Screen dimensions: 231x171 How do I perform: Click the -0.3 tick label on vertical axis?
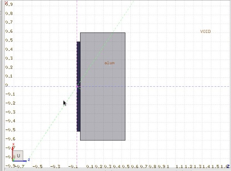point(10,112)
